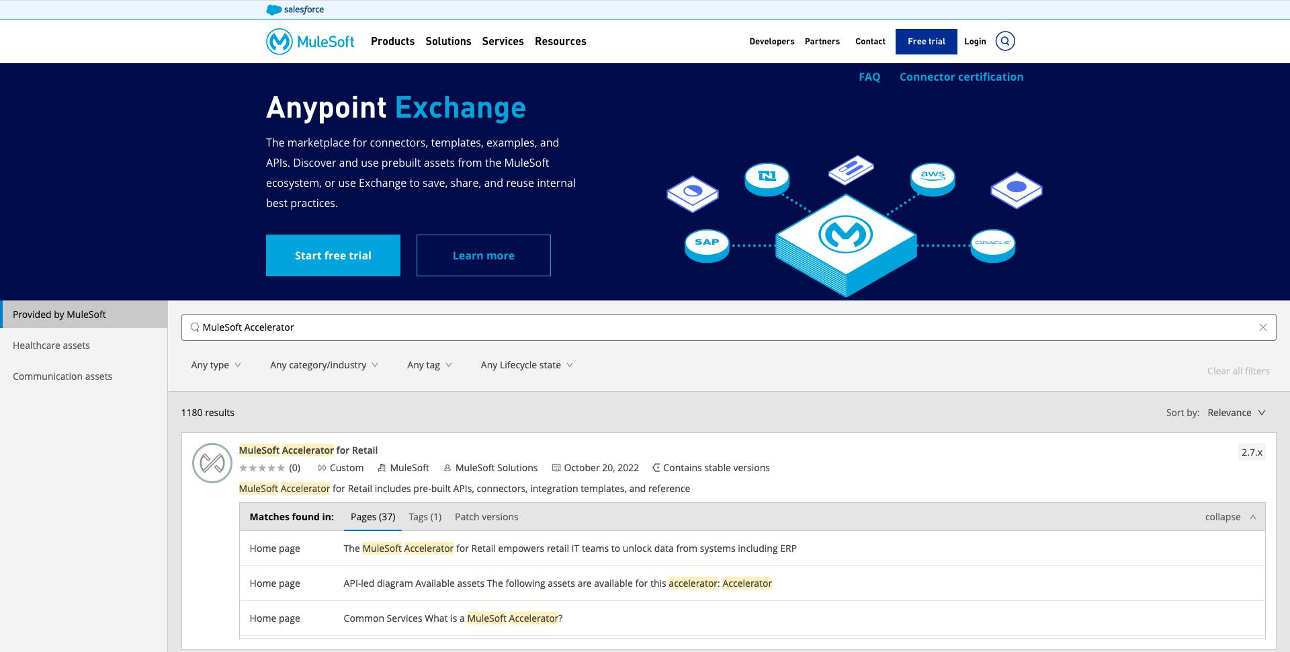Switch to the Pages (37) tab
This screenshot has width=1290, height=652.
click(x=373, y=517)
